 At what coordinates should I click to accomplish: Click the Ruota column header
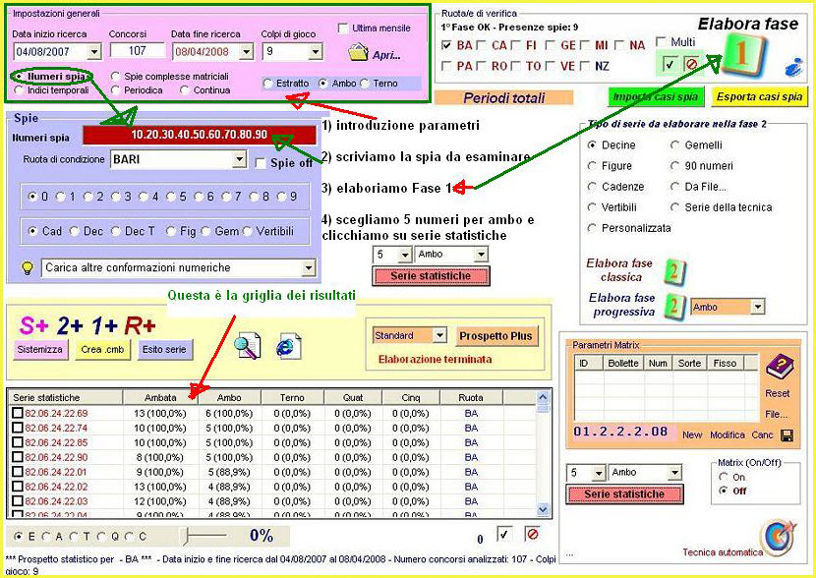[471, 397]
